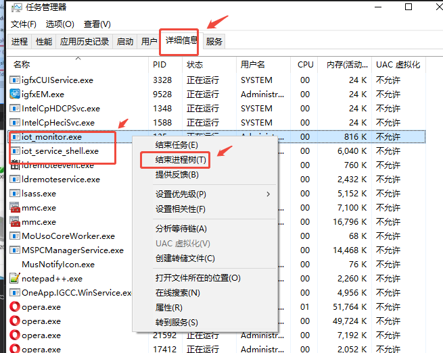Viewport: 443px width, 353px height.
Task: Click PID 9528 cell
Action: 162,94
